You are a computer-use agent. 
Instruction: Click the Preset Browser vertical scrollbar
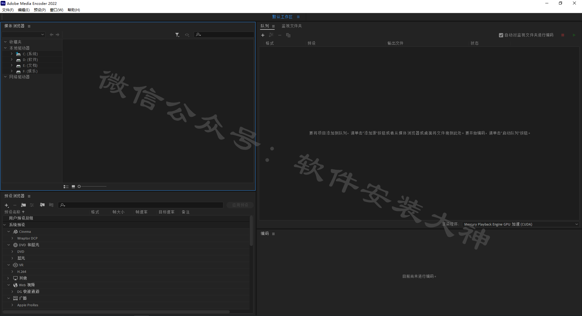pyautogui.click(x=251, y=231)
